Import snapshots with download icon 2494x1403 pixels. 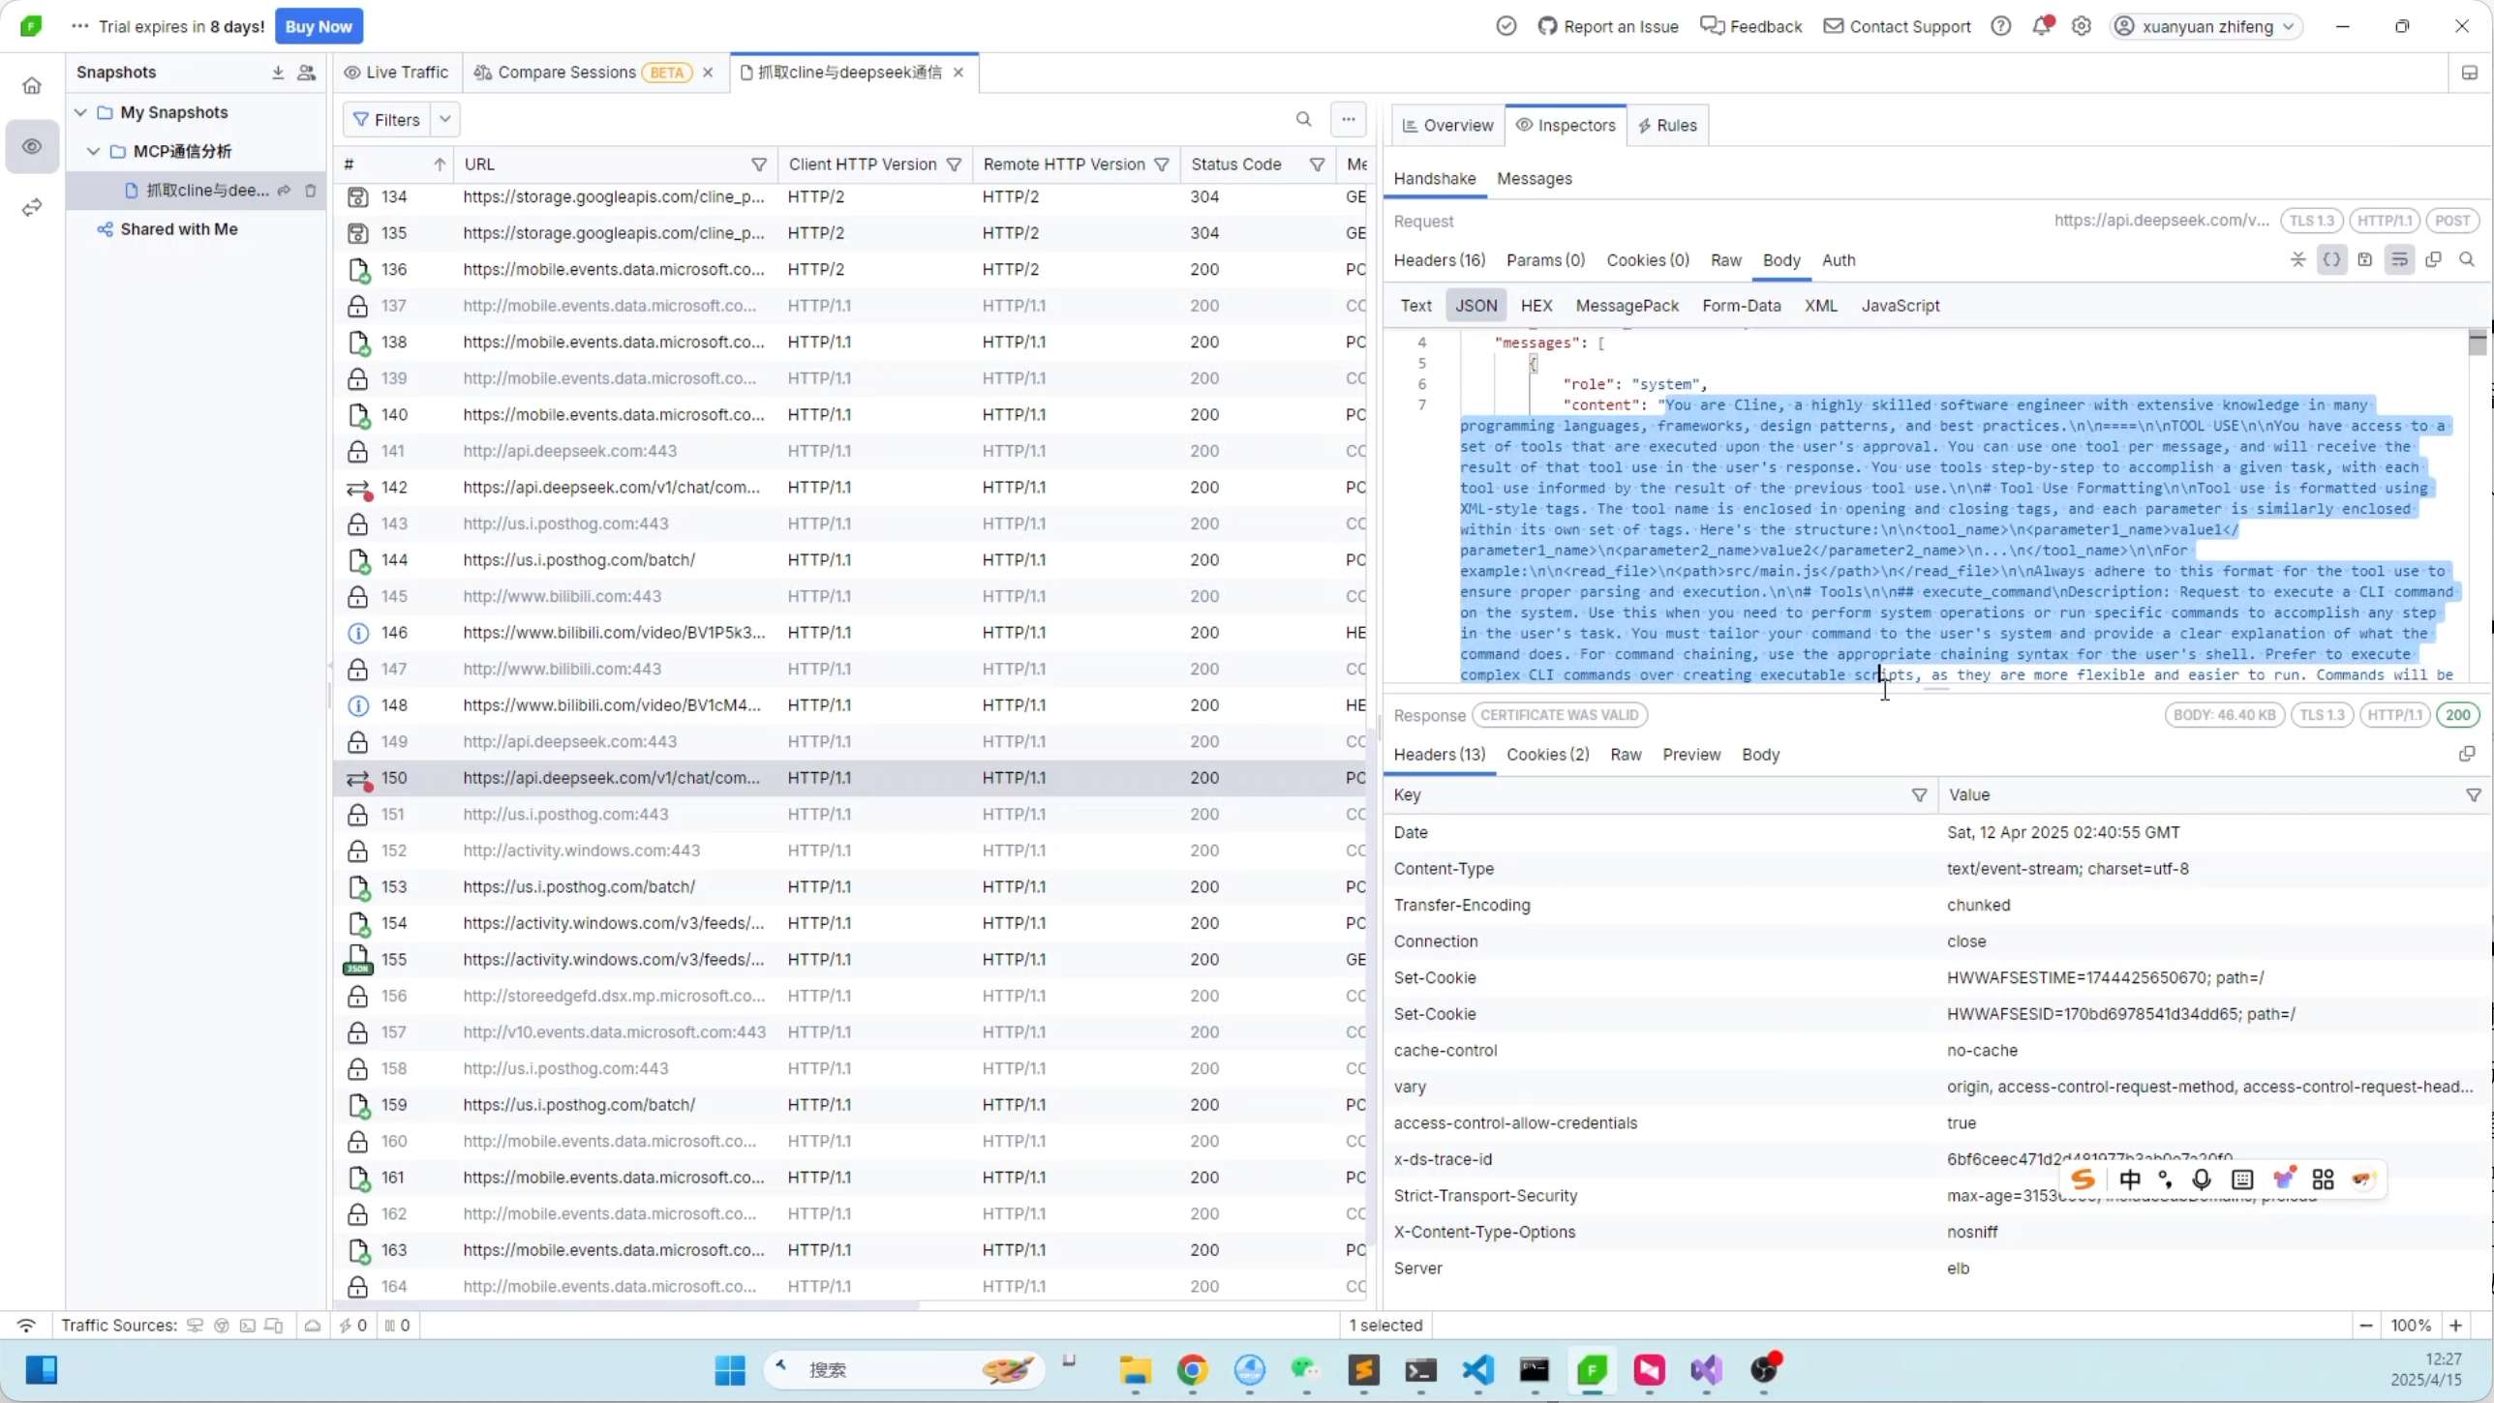(x=278, y=73)
